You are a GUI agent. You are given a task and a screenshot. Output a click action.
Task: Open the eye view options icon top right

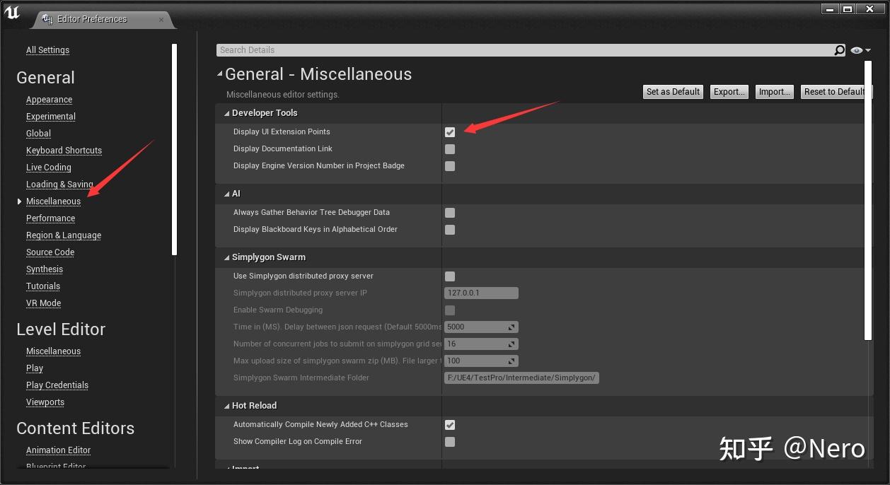(x=855, y=49)
